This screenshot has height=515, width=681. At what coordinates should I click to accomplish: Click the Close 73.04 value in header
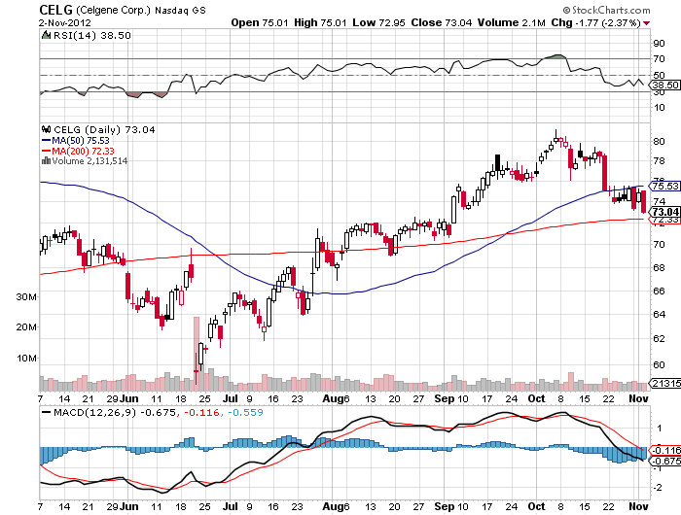pos(442,22)
